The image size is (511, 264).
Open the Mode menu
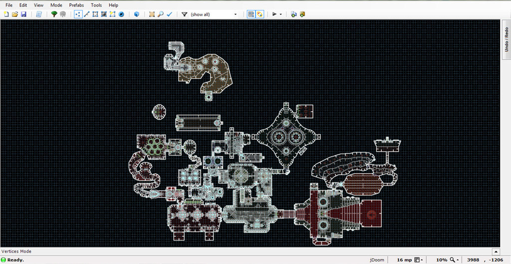click(x=56, y=5)
